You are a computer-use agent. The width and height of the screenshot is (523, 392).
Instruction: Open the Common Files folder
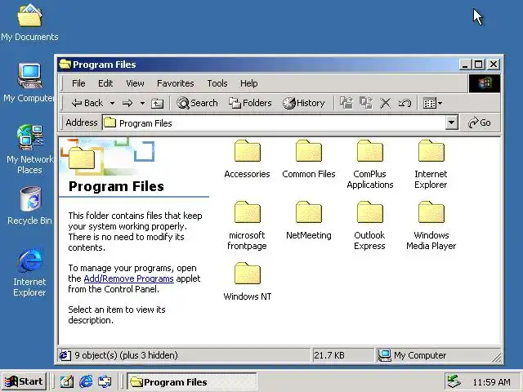pos(309,159)
